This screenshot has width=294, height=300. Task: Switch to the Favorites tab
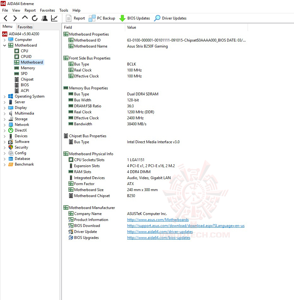(x=25, y=27)
